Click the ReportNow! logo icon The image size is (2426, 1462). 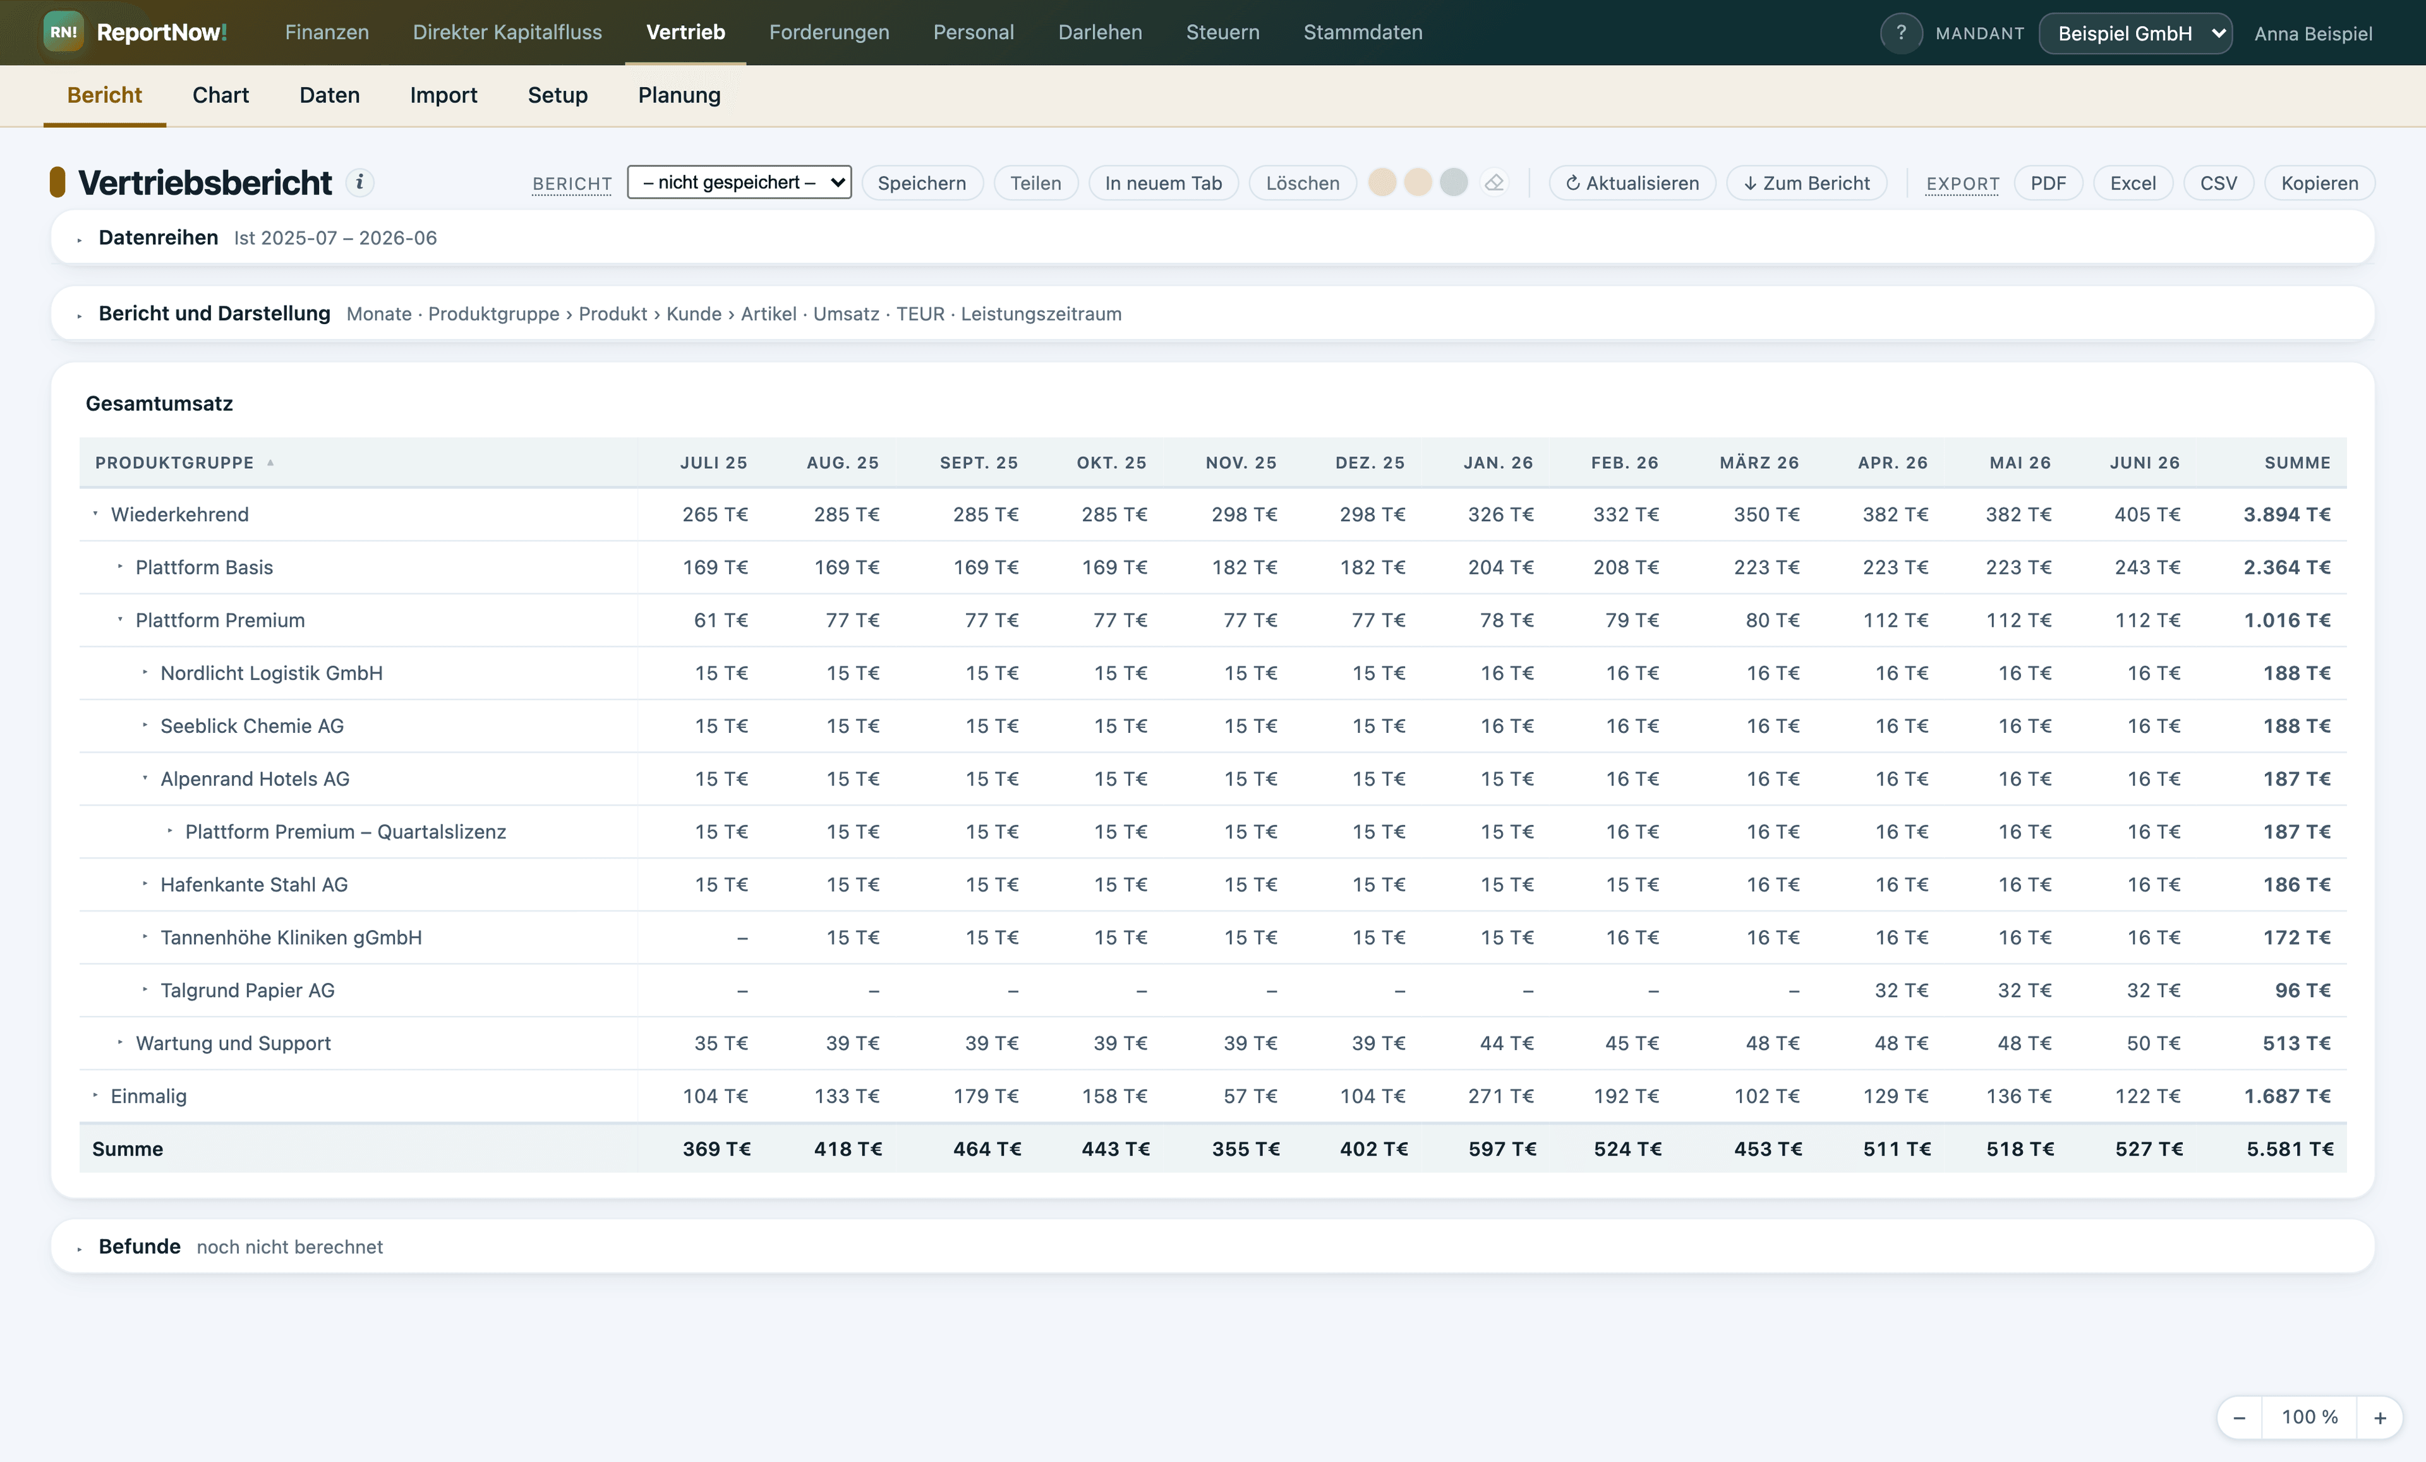[x=63, y=32]
